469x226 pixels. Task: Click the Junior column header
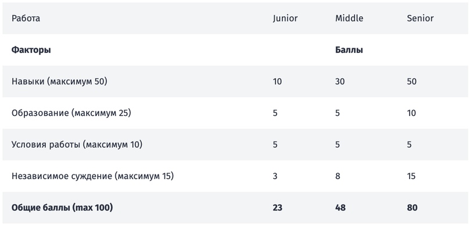pyautogui.click(x=285, y=19)
